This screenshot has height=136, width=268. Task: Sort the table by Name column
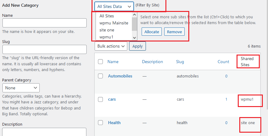(x=113, y=62)
